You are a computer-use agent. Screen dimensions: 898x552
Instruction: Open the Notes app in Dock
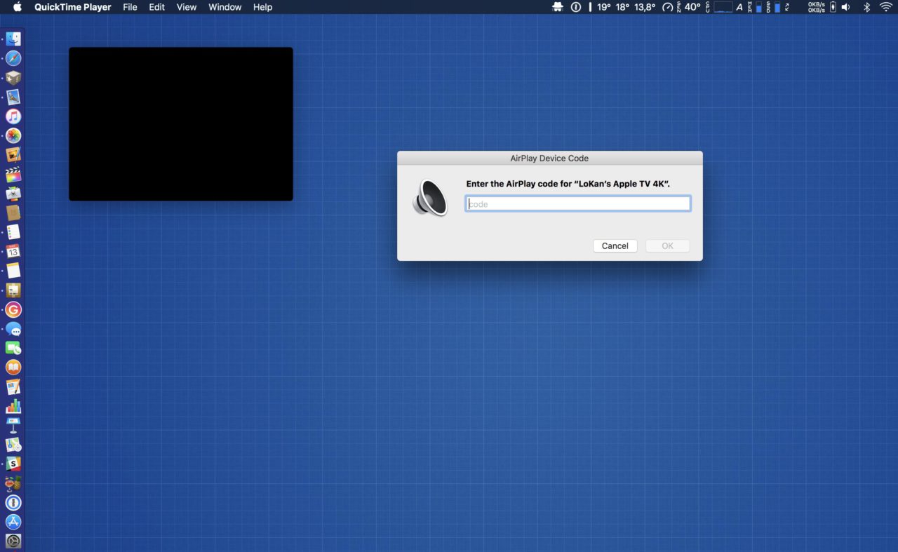13,271
